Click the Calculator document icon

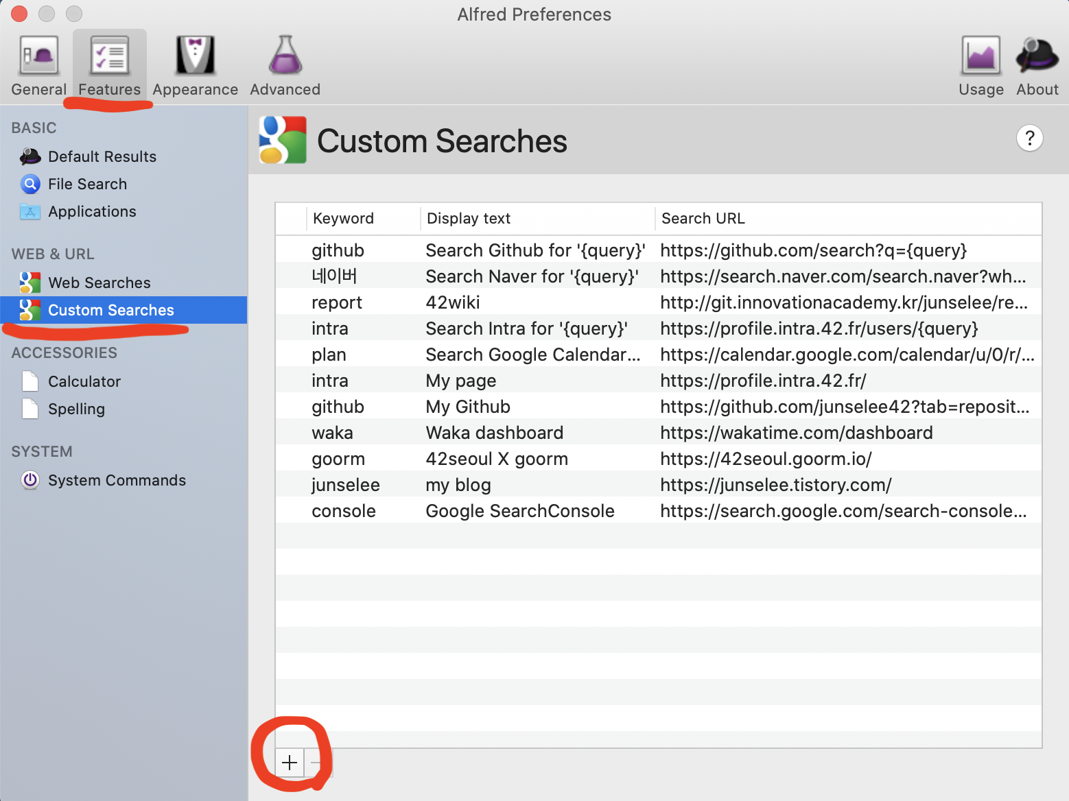pyautogui.click(x=30, y=381)
